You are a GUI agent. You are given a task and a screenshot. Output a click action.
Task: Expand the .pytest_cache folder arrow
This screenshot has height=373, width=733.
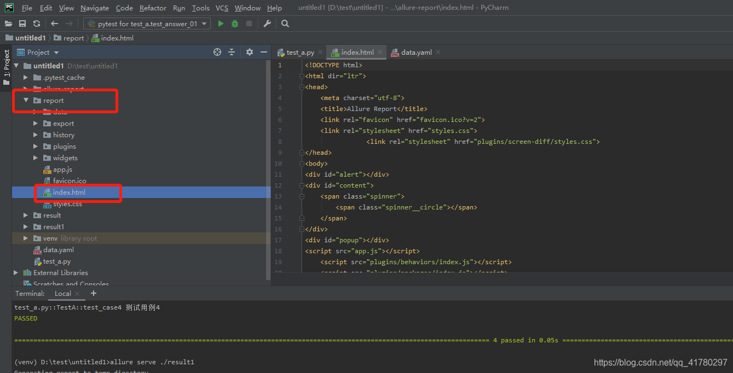coord(26,77)
